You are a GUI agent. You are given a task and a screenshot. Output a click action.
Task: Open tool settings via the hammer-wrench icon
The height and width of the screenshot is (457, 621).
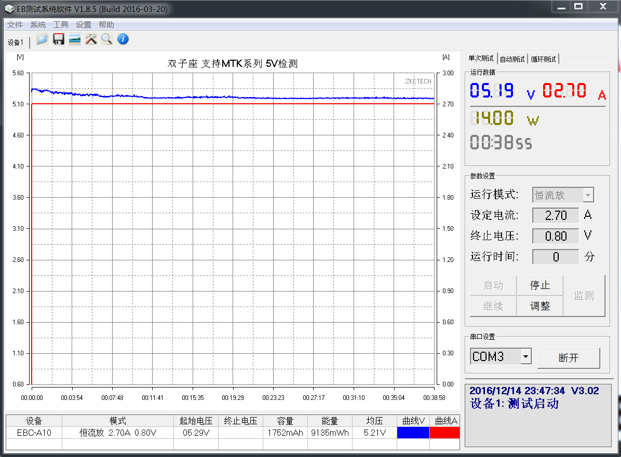point(90,39)
